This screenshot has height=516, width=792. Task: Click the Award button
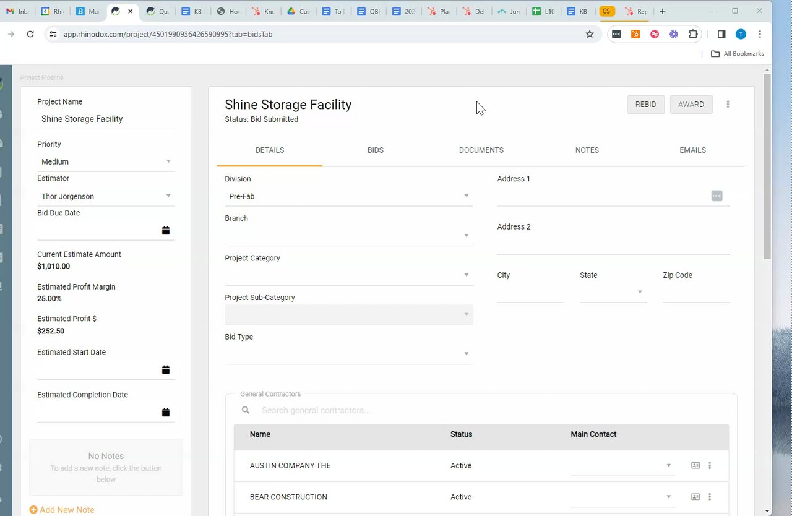691,105
